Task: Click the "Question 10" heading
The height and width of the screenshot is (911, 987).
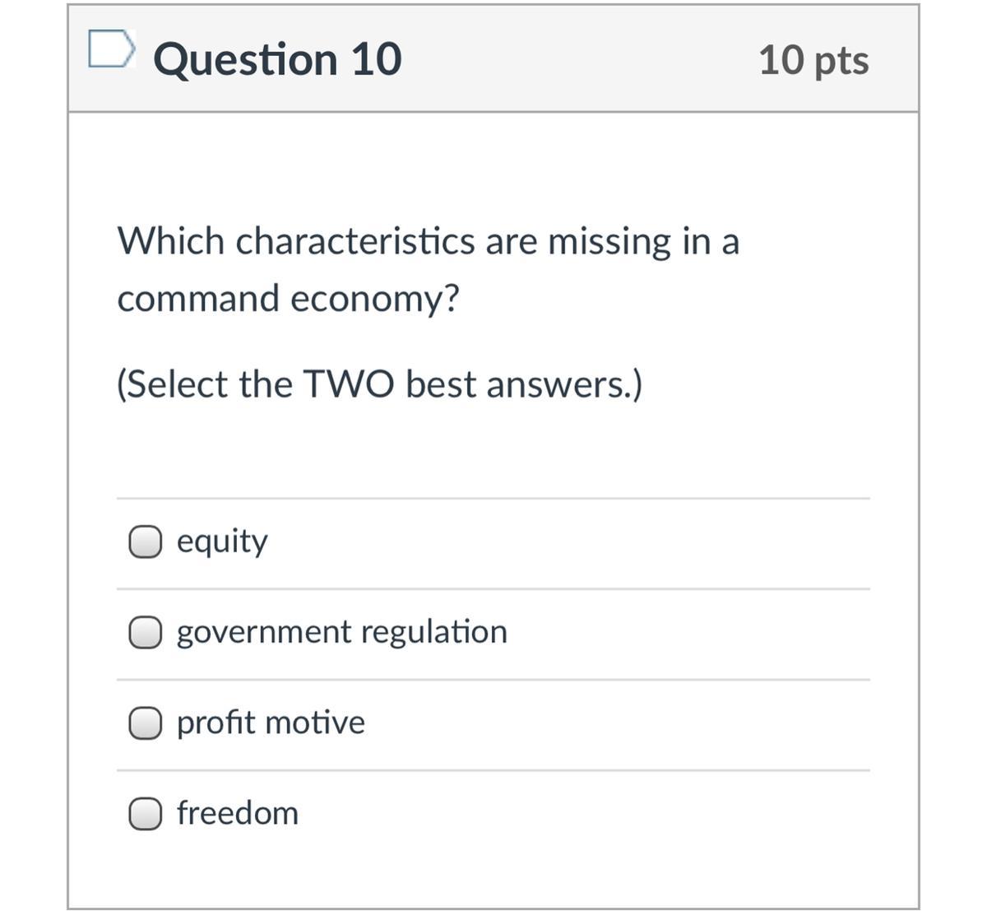Action: [x=277, y=60]
